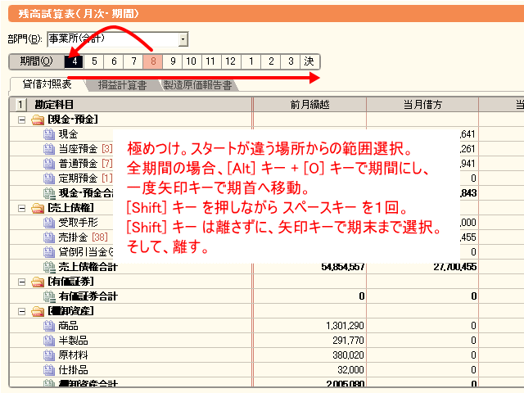Viewport: 524px width, 393px height.
Task: Toggle the highlighted period month 8
Action: 153,61
